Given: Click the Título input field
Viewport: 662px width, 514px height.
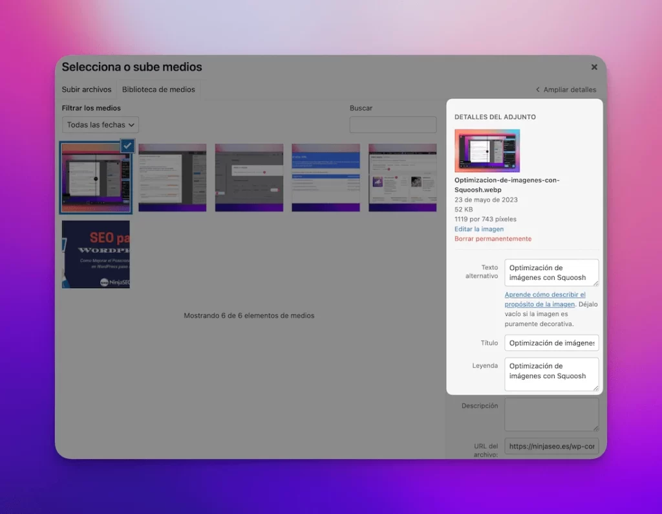Looking at the screenshot, I should coord(551,343).
